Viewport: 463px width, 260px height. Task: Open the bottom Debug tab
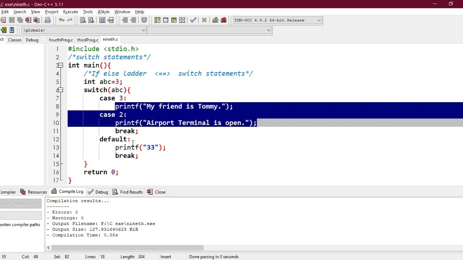point(98,192)
